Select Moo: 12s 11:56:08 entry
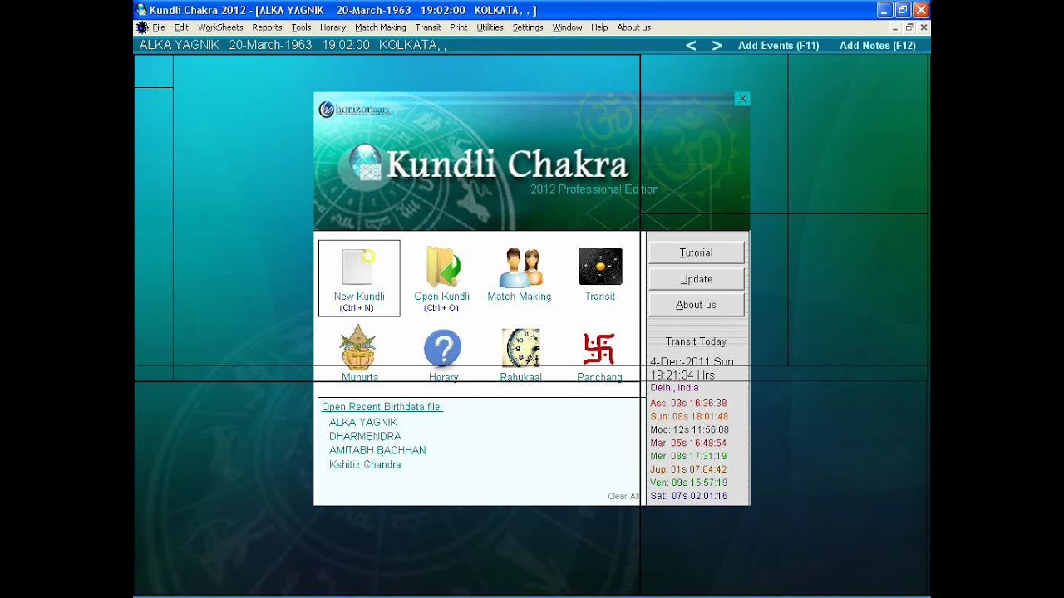Screen dimensions: 1064x598 tap(689, 429)
